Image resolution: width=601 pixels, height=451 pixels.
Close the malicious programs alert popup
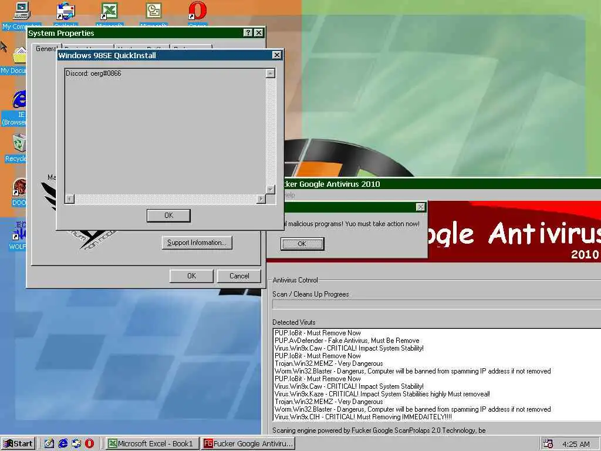pos(420,207)
